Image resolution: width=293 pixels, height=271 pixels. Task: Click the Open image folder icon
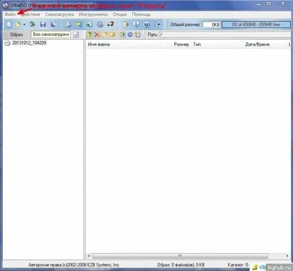(x=18, y=24)
